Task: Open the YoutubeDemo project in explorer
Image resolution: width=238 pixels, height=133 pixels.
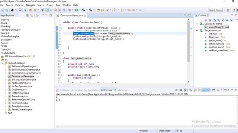Action: tap(8, 53)
